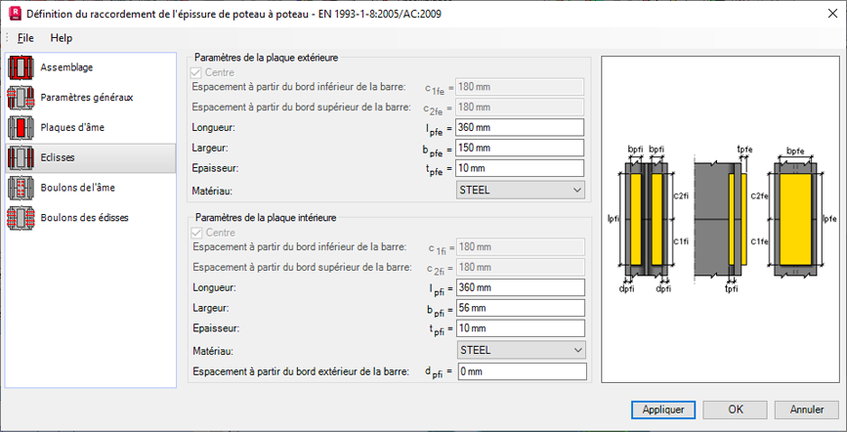Viewport: 847px width, 432px height.
Task: Click the interior plate Largeur field
Action: pyautogui.click(x=519, y=308)
